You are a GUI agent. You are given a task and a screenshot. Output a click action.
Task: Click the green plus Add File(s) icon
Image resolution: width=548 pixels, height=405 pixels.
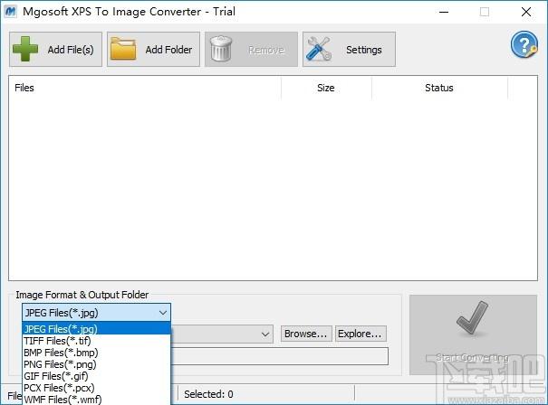click(x=25, y=49)
